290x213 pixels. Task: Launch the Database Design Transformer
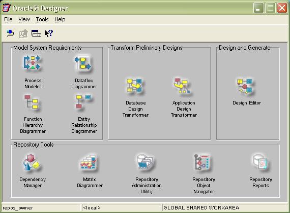[x=134, y=86]
